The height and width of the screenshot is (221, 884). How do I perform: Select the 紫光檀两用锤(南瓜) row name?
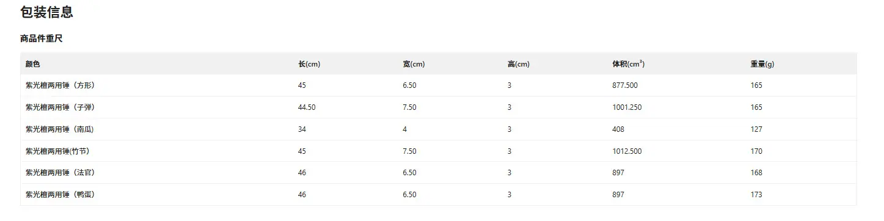(x=60, y=129)
